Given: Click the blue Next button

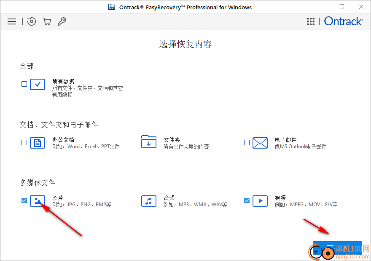Looking at the screenshot, I should (337, 248).
